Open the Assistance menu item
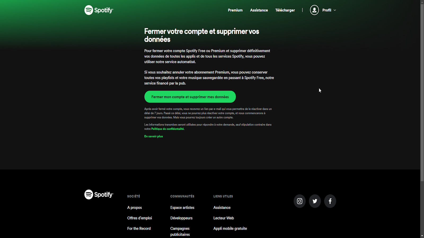This screenshot has height=238, width=424. tap(259, 10)
